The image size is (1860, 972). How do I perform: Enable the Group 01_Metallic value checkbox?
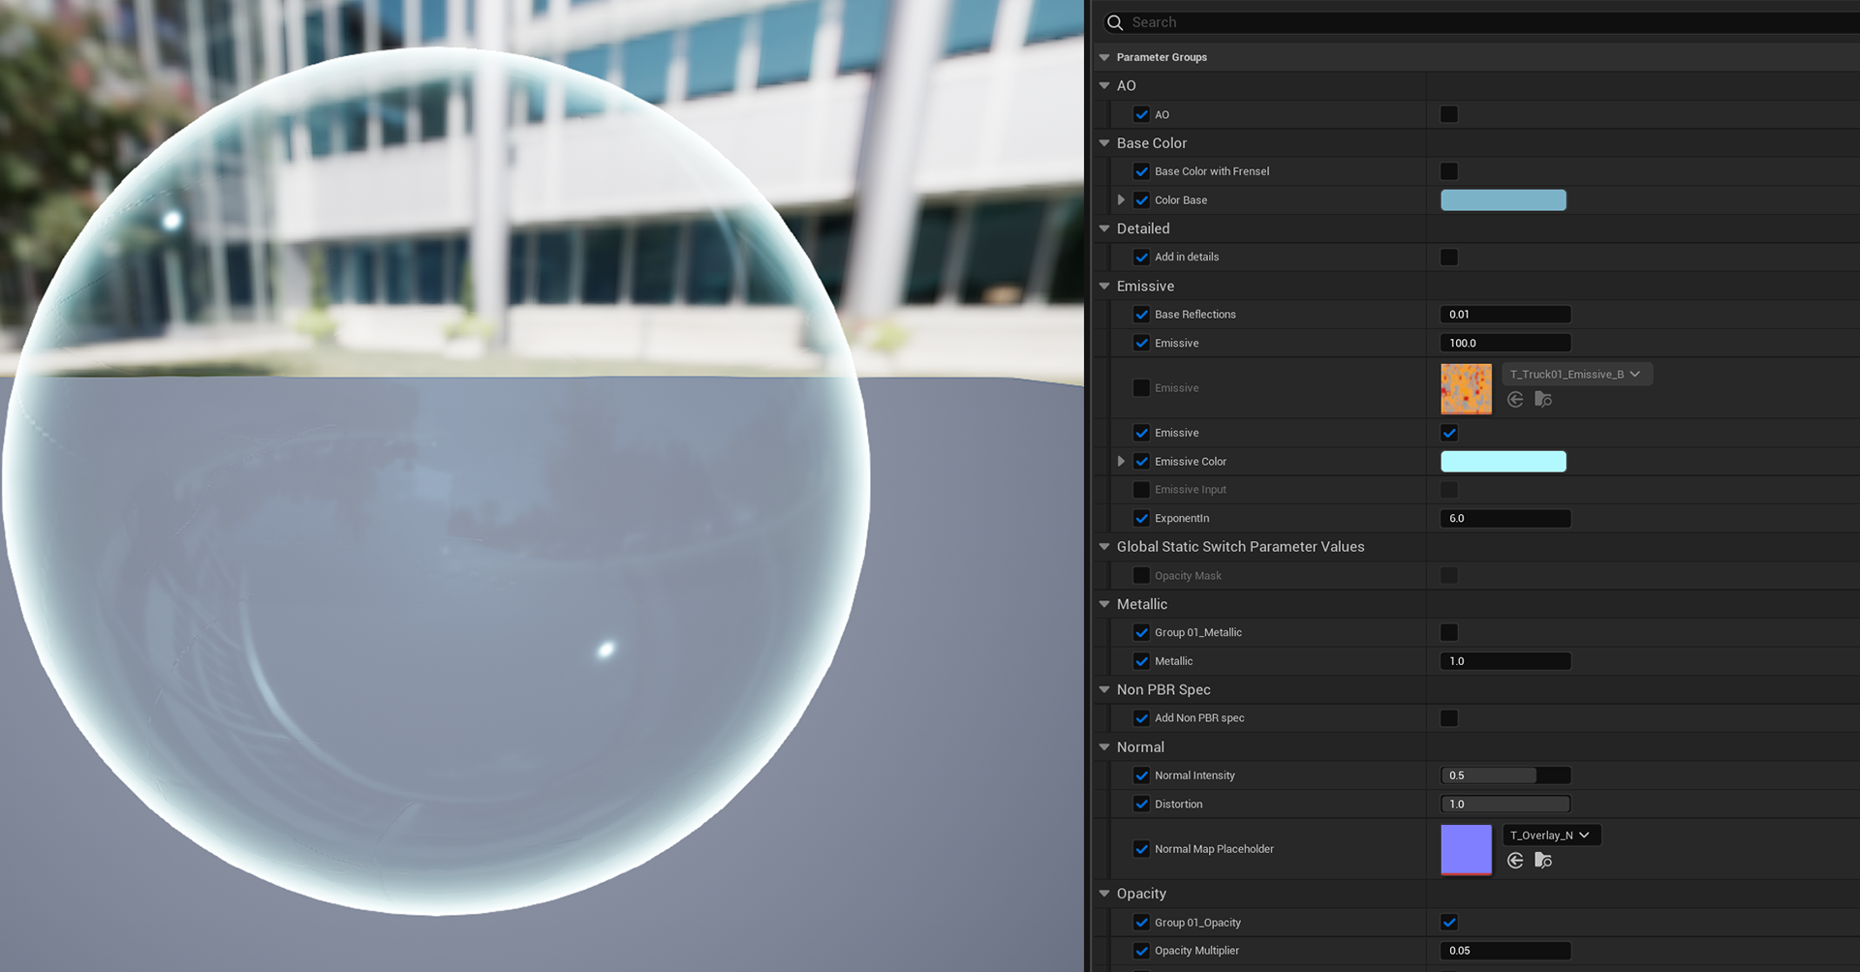1449,633
